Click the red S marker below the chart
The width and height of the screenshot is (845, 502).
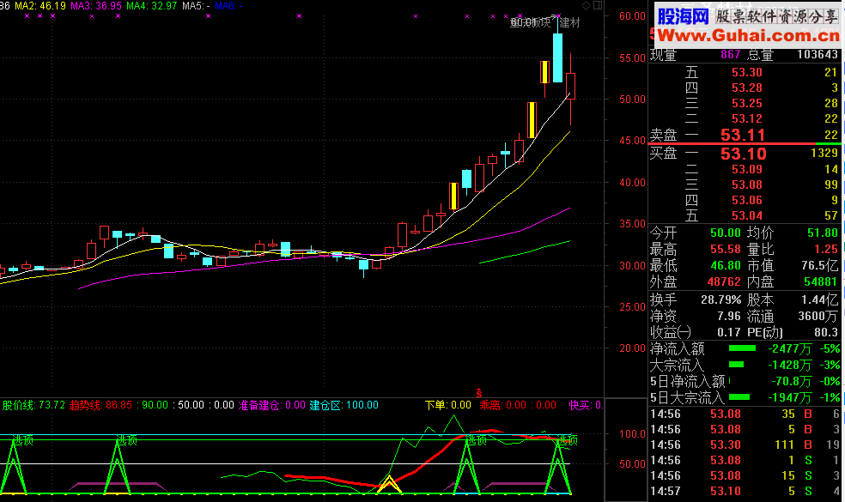tap(478, 393)
